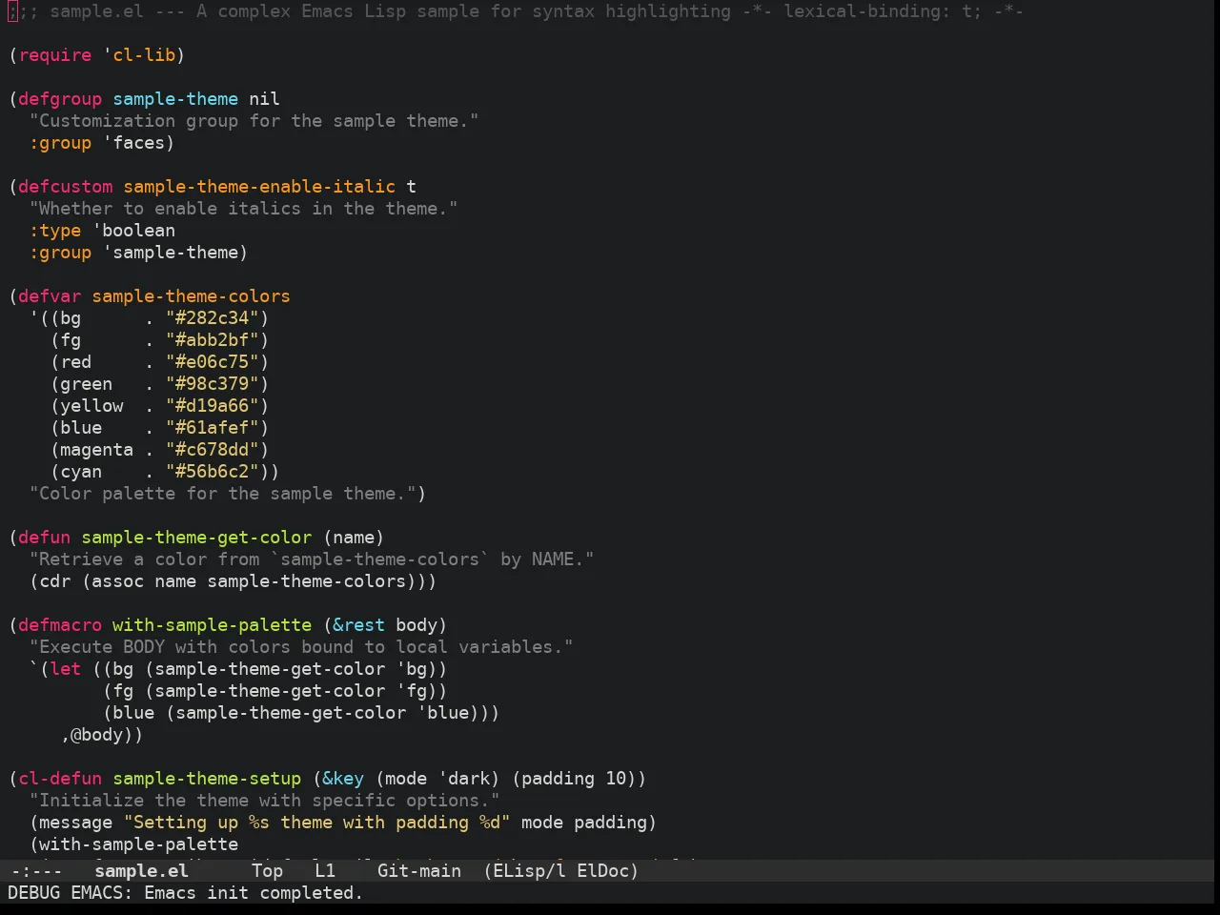Click the 'defun' keyword
Viewport: 1220px width, 915px height.
coord(45,538)
